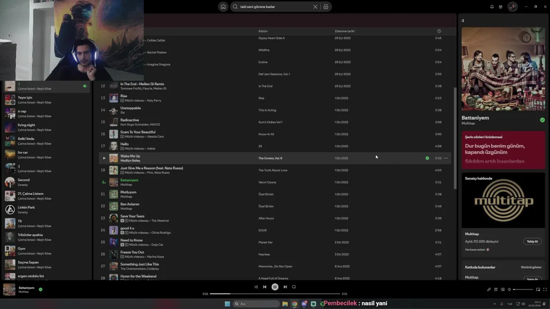Toggle saved checkmark on Wake Me Up row

coord(427,158)
